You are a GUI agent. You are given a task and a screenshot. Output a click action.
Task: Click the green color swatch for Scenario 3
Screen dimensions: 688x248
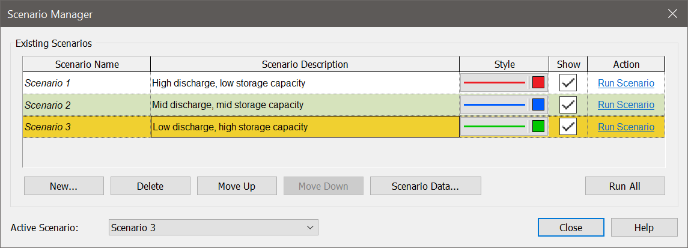tap(538, 126)
